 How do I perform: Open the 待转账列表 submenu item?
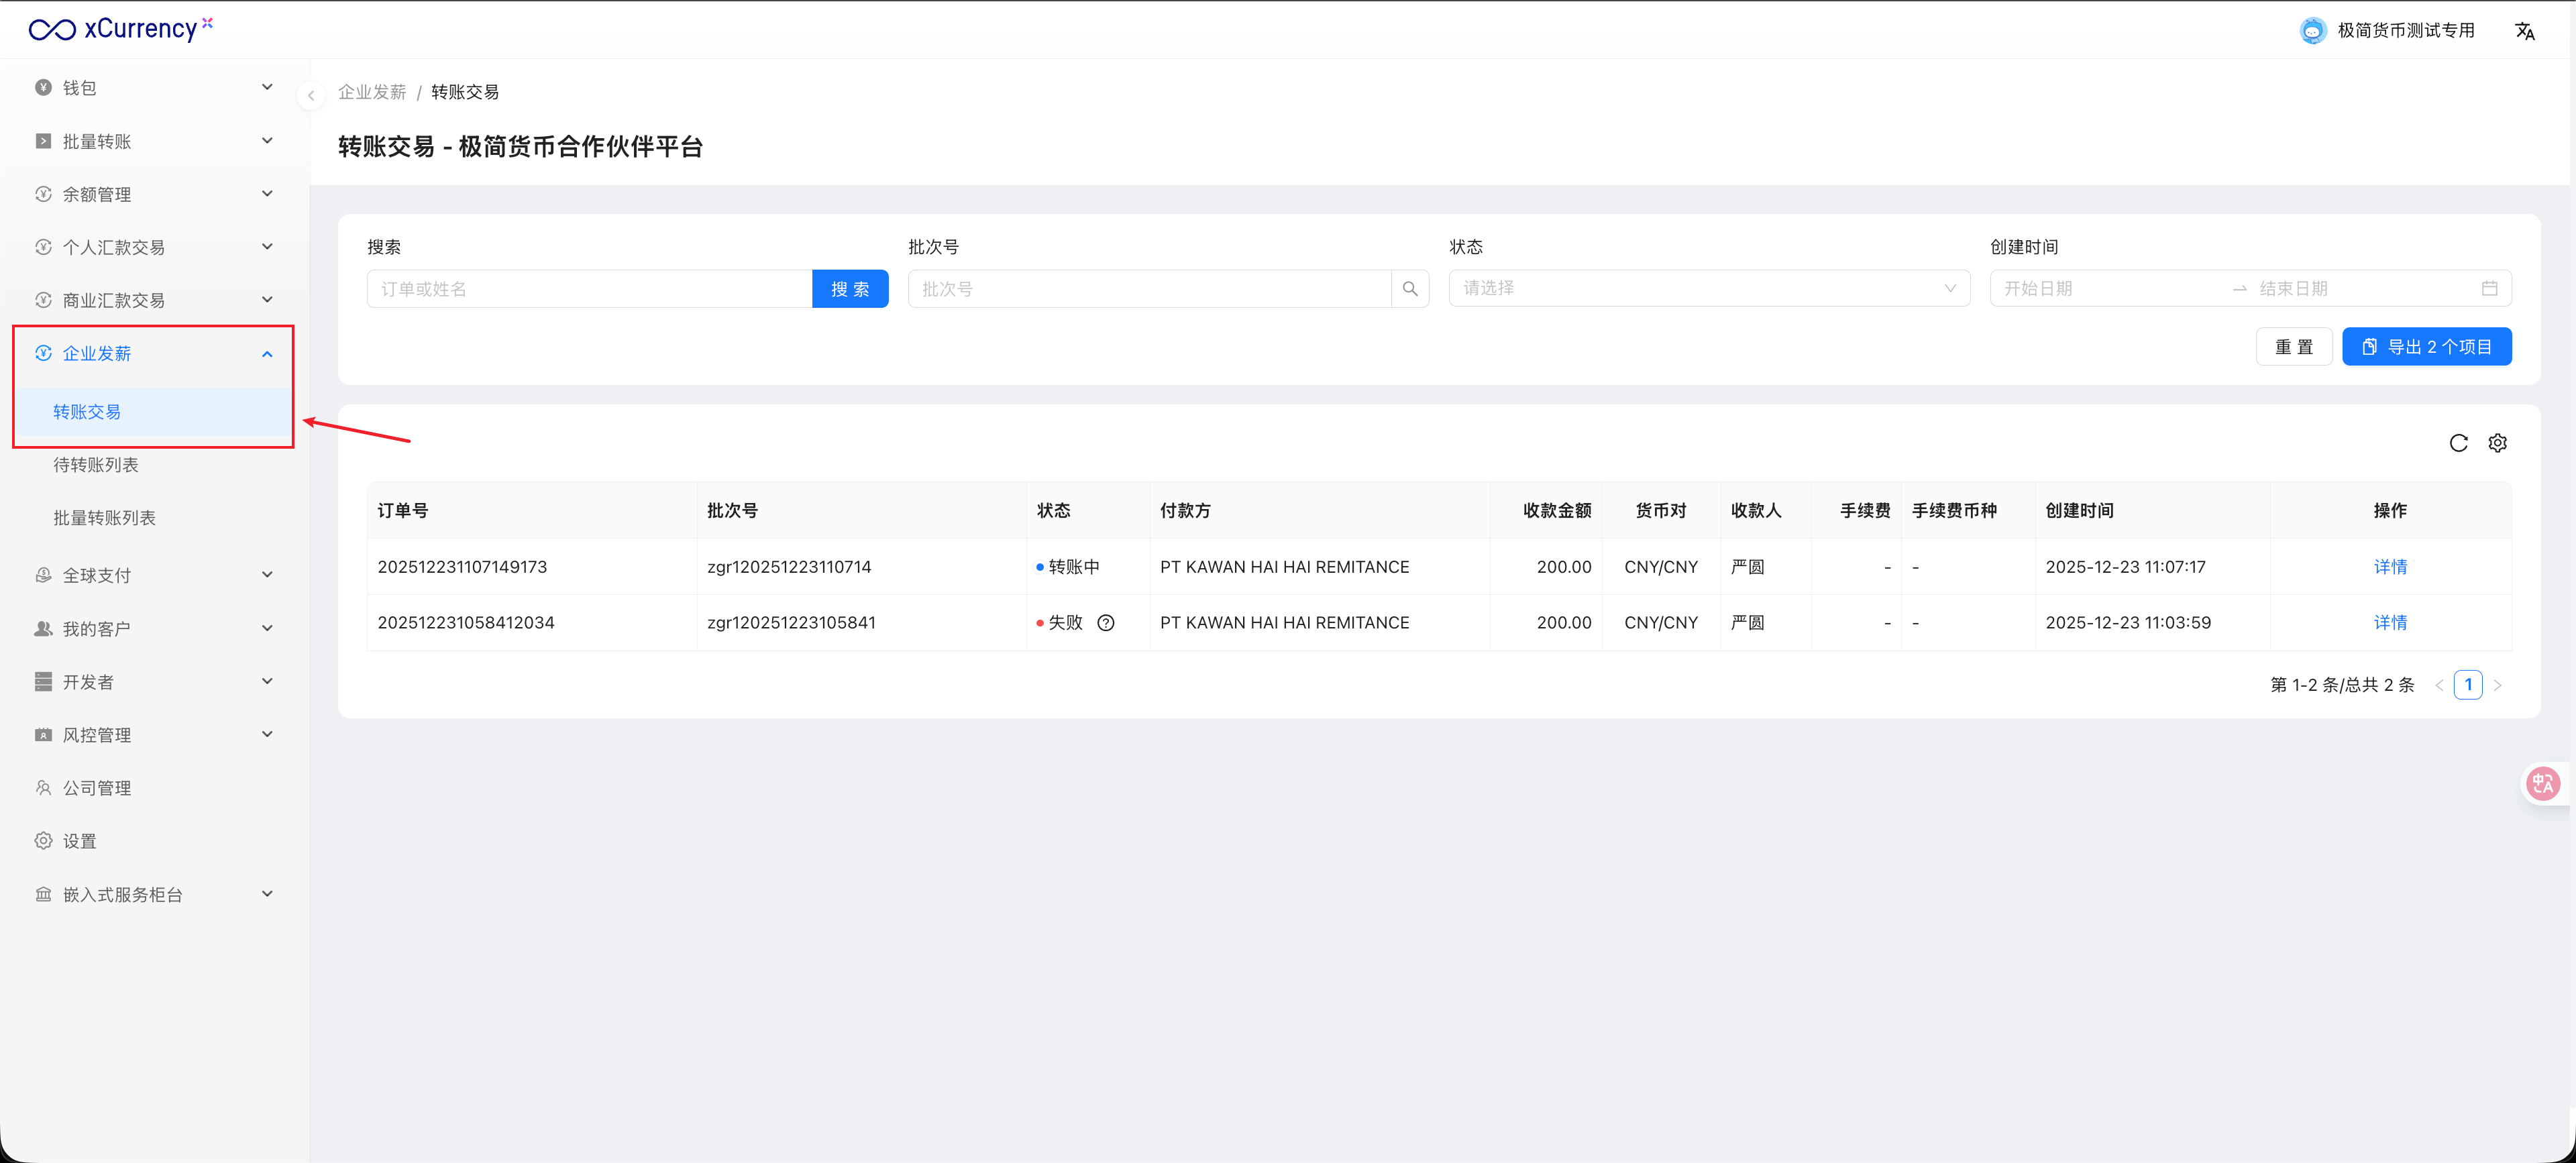96,465
